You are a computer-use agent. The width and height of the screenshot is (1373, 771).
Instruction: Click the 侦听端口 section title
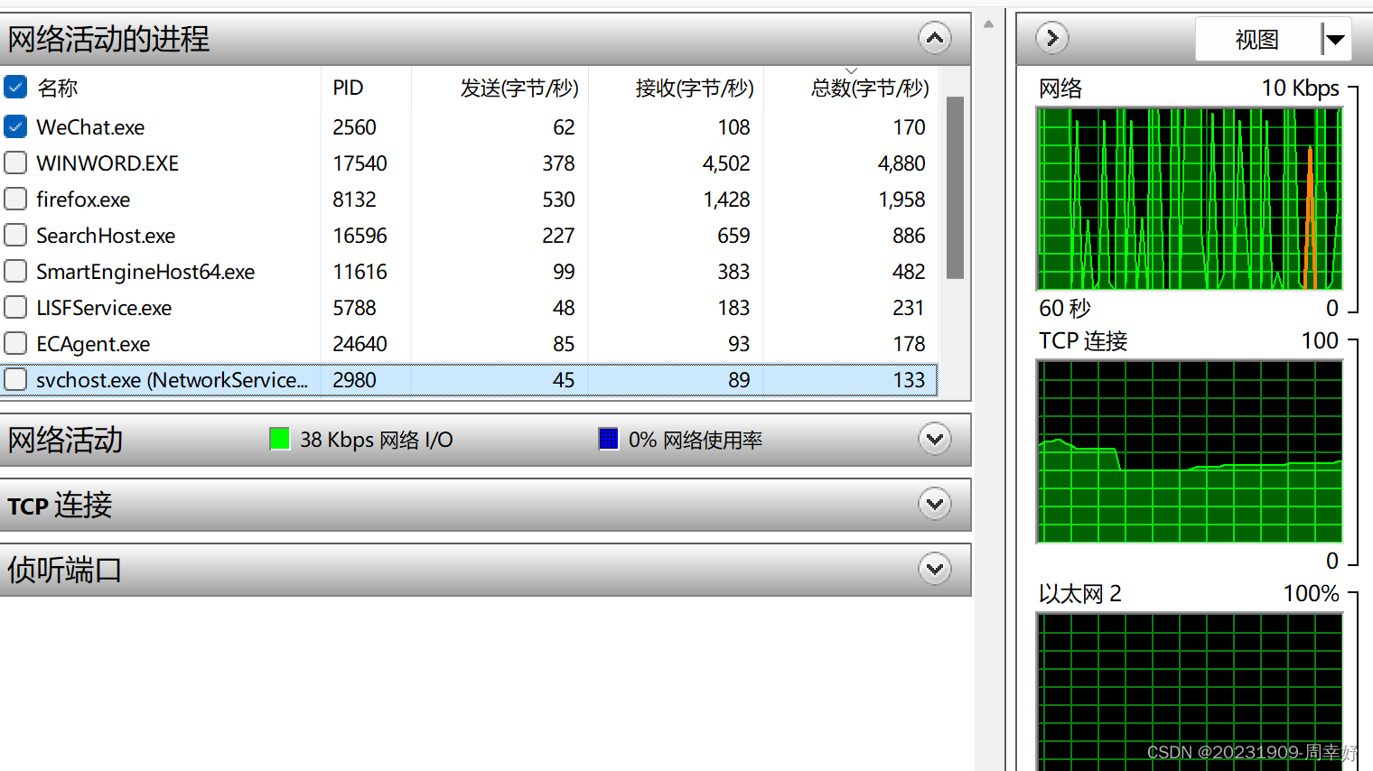coord(64,570)
